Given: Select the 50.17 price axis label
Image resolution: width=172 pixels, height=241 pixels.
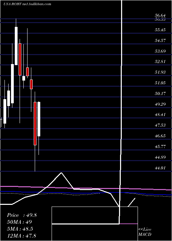Looking at the screenshot, I should pos(160,93).
